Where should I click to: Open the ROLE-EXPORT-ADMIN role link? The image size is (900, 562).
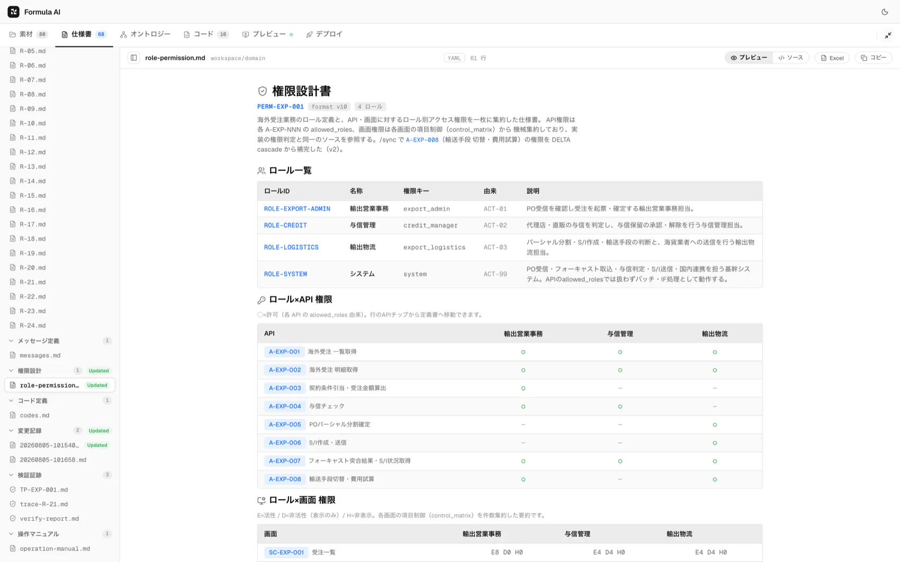tap(297, 209)
